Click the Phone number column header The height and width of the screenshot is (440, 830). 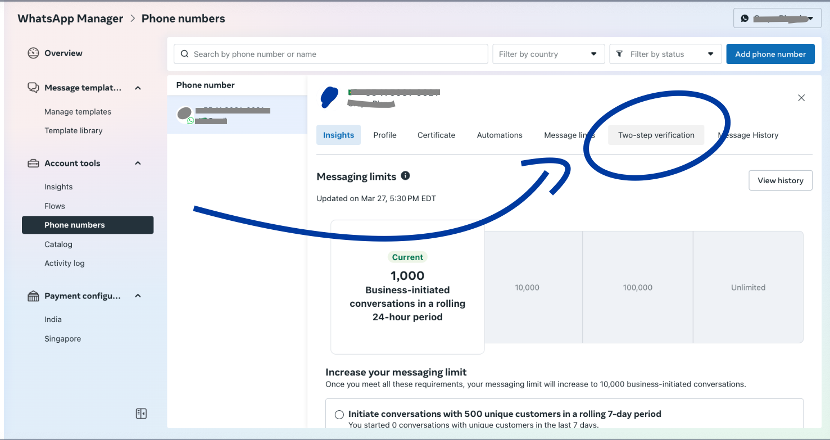pos(206,85)
